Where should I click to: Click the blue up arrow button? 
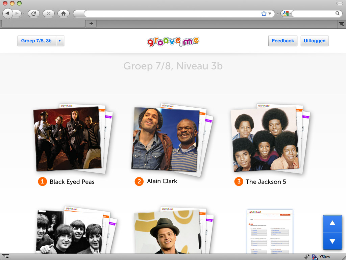pyautogui.click(x=332, y=223)
